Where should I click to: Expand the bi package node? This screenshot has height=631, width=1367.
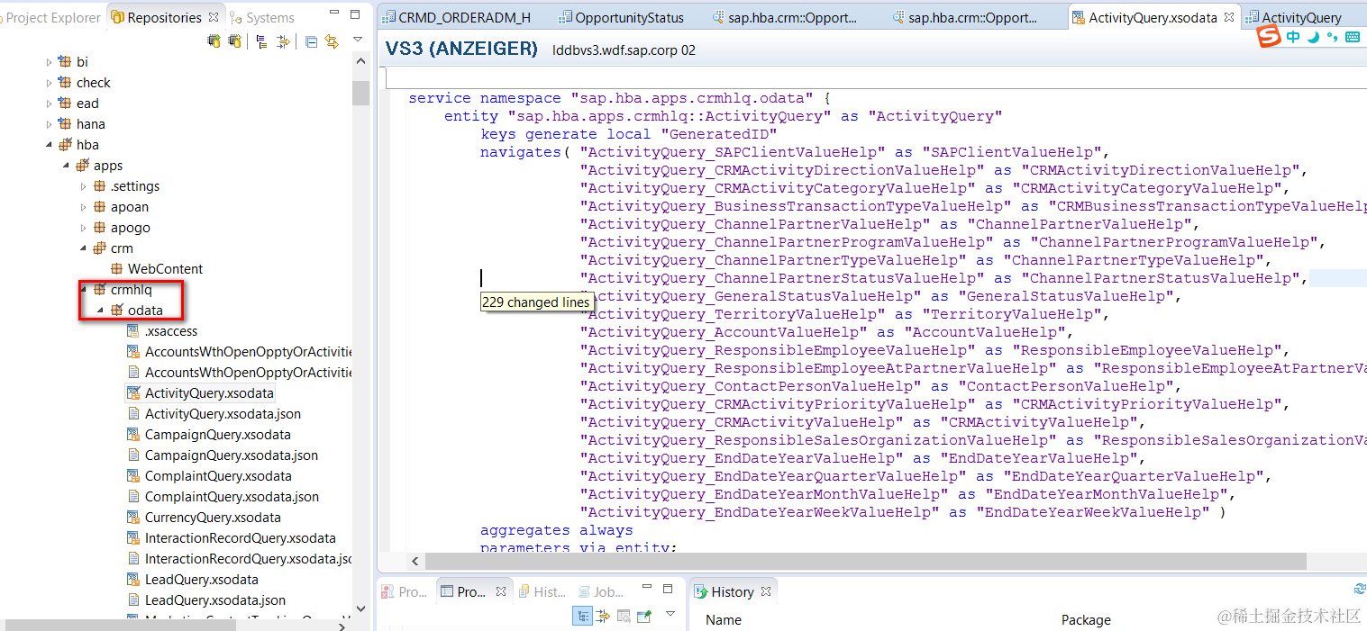click(50, 62)
